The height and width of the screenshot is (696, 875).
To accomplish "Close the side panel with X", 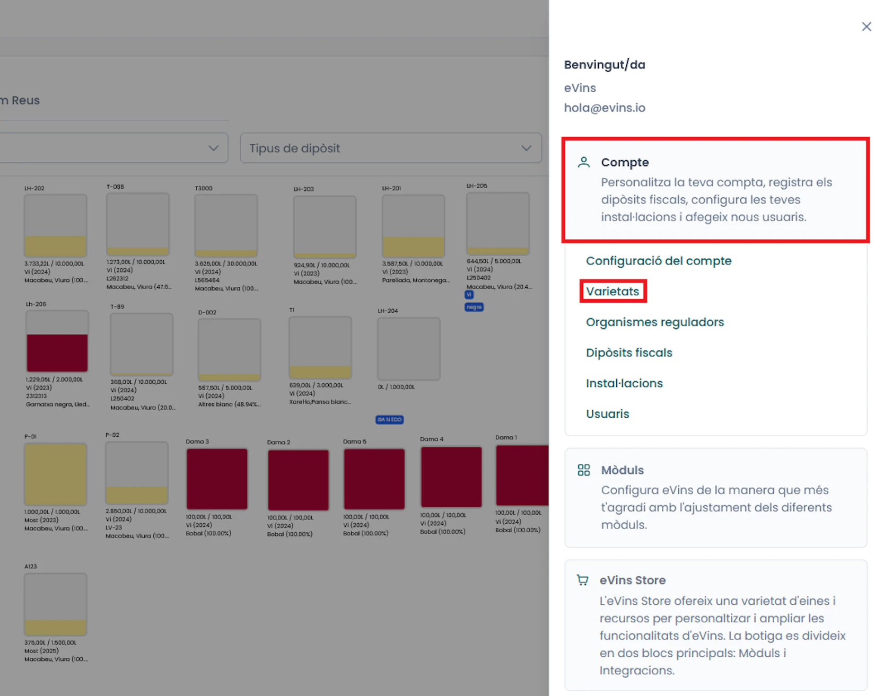I will [866, 27].
